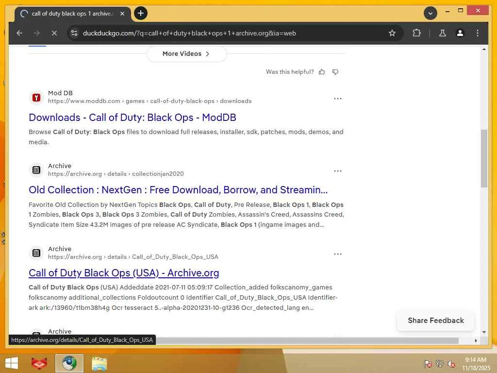Close the call of duty search tab
497x373 pixels.
click(122, 14)
